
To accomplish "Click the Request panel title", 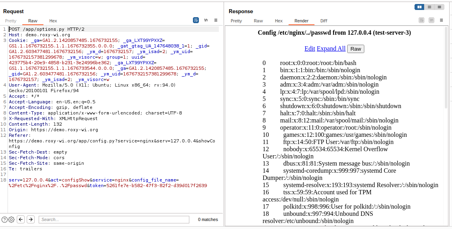I will (13, 11).
